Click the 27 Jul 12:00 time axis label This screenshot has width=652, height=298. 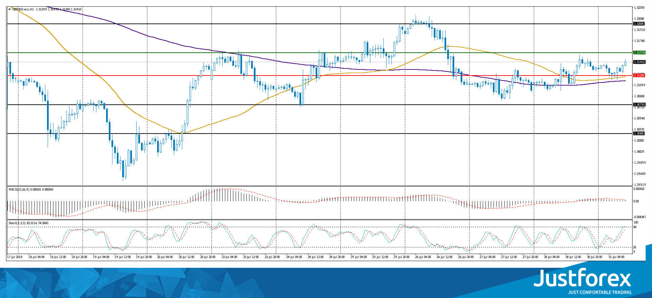point(509,257)
